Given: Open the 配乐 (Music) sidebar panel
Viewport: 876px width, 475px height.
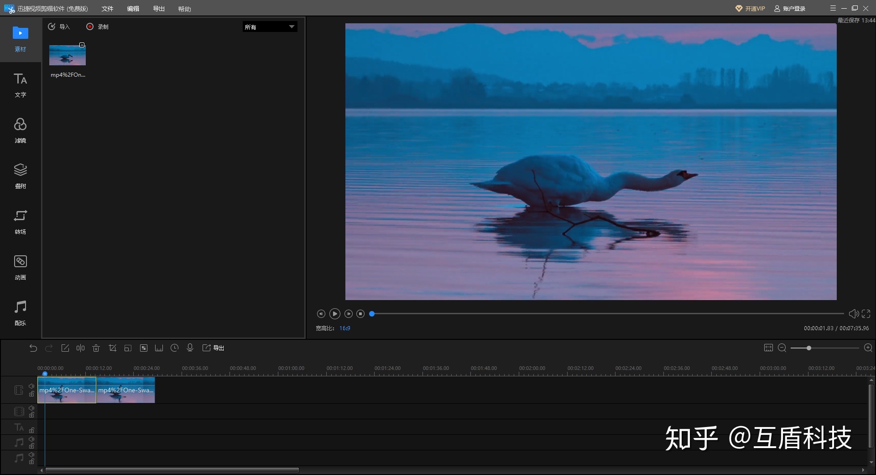Looking at the screenshot, I should pos(20,312).
